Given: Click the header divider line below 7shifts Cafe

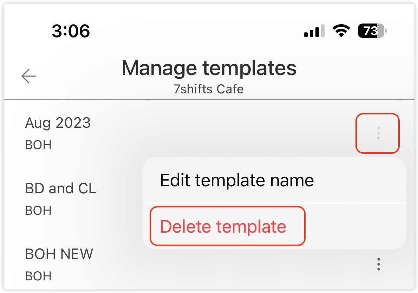Looking at the screenshot, I should (209, 100).
